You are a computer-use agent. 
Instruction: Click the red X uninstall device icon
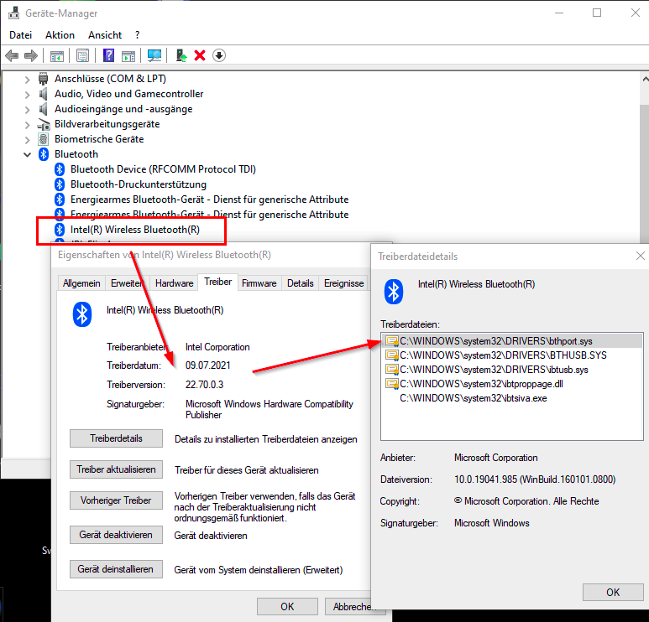[x=200, y=55]
